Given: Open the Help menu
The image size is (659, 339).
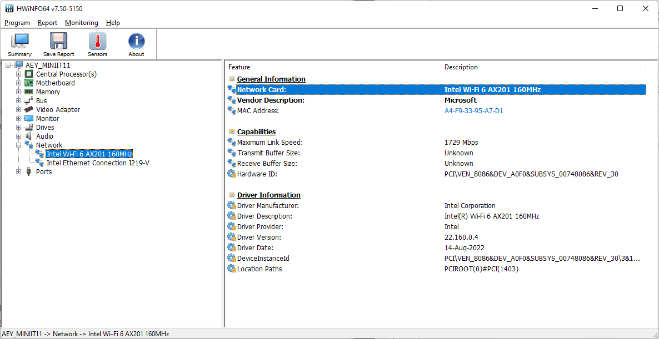Looking at the screenshot, I should tap(113, 23).
